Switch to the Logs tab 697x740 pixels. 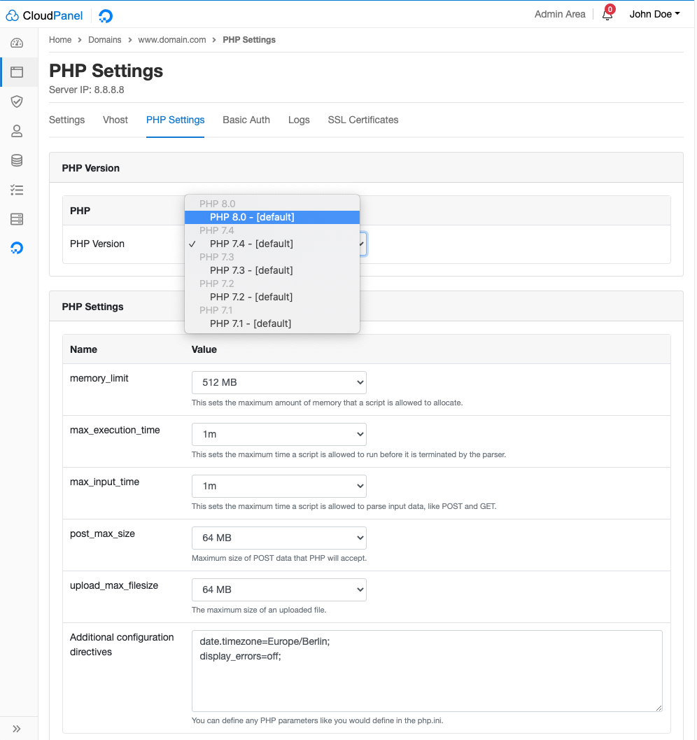point(299,120)
